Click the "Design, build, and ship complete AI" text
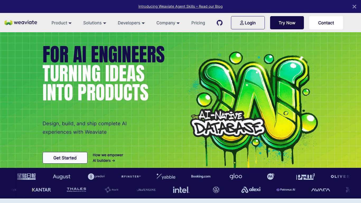The image size is (361, 203). (x=85, y=123)
